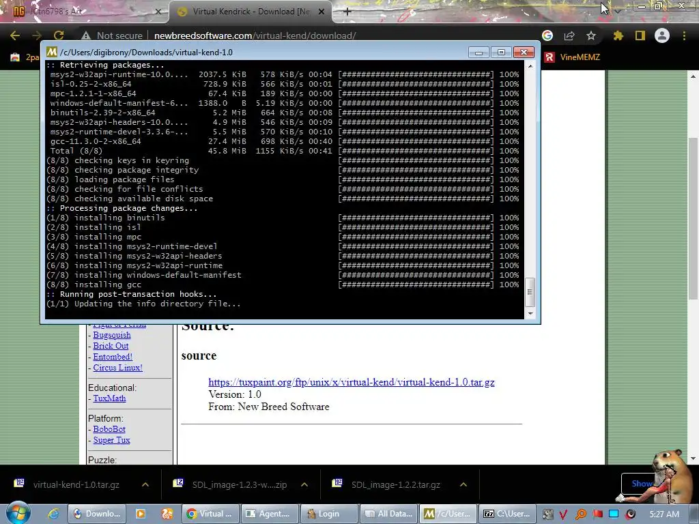Viewport: 699px width, 524px height.
Task: Open the Chrome extensions puzzle icon
Action: [x=618, y=35]
